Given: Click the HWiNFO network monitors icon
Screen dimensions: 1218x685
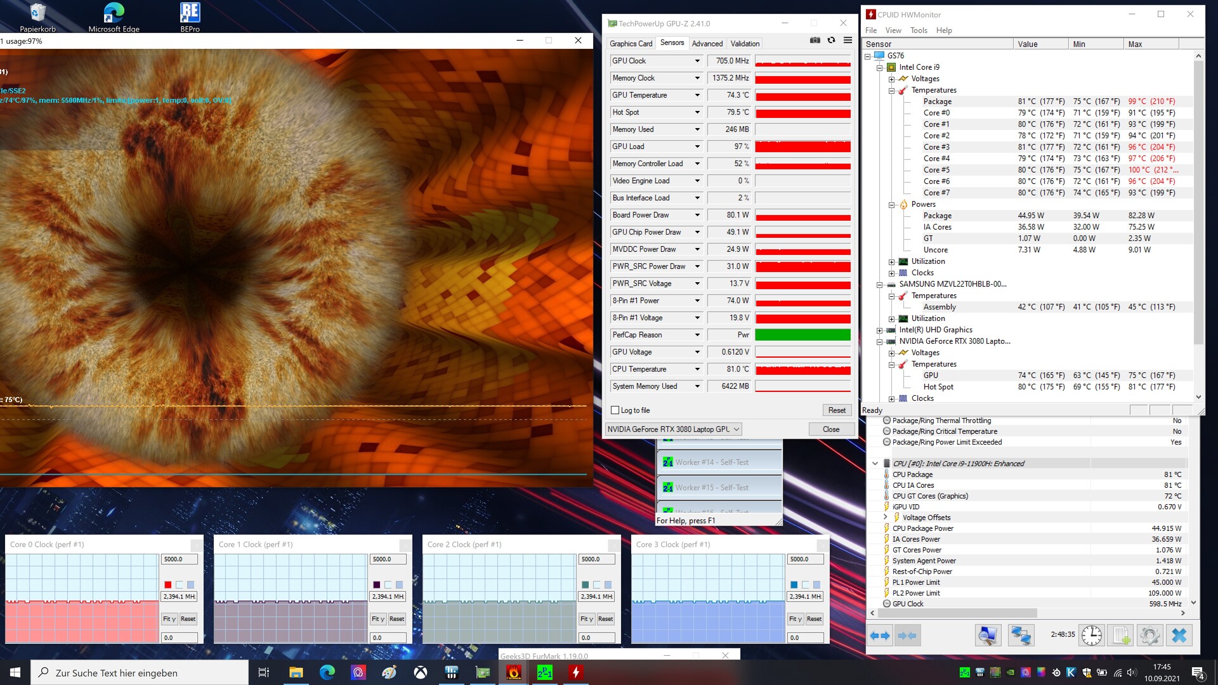Looking at the screenshot, I should pos(1021,636).
